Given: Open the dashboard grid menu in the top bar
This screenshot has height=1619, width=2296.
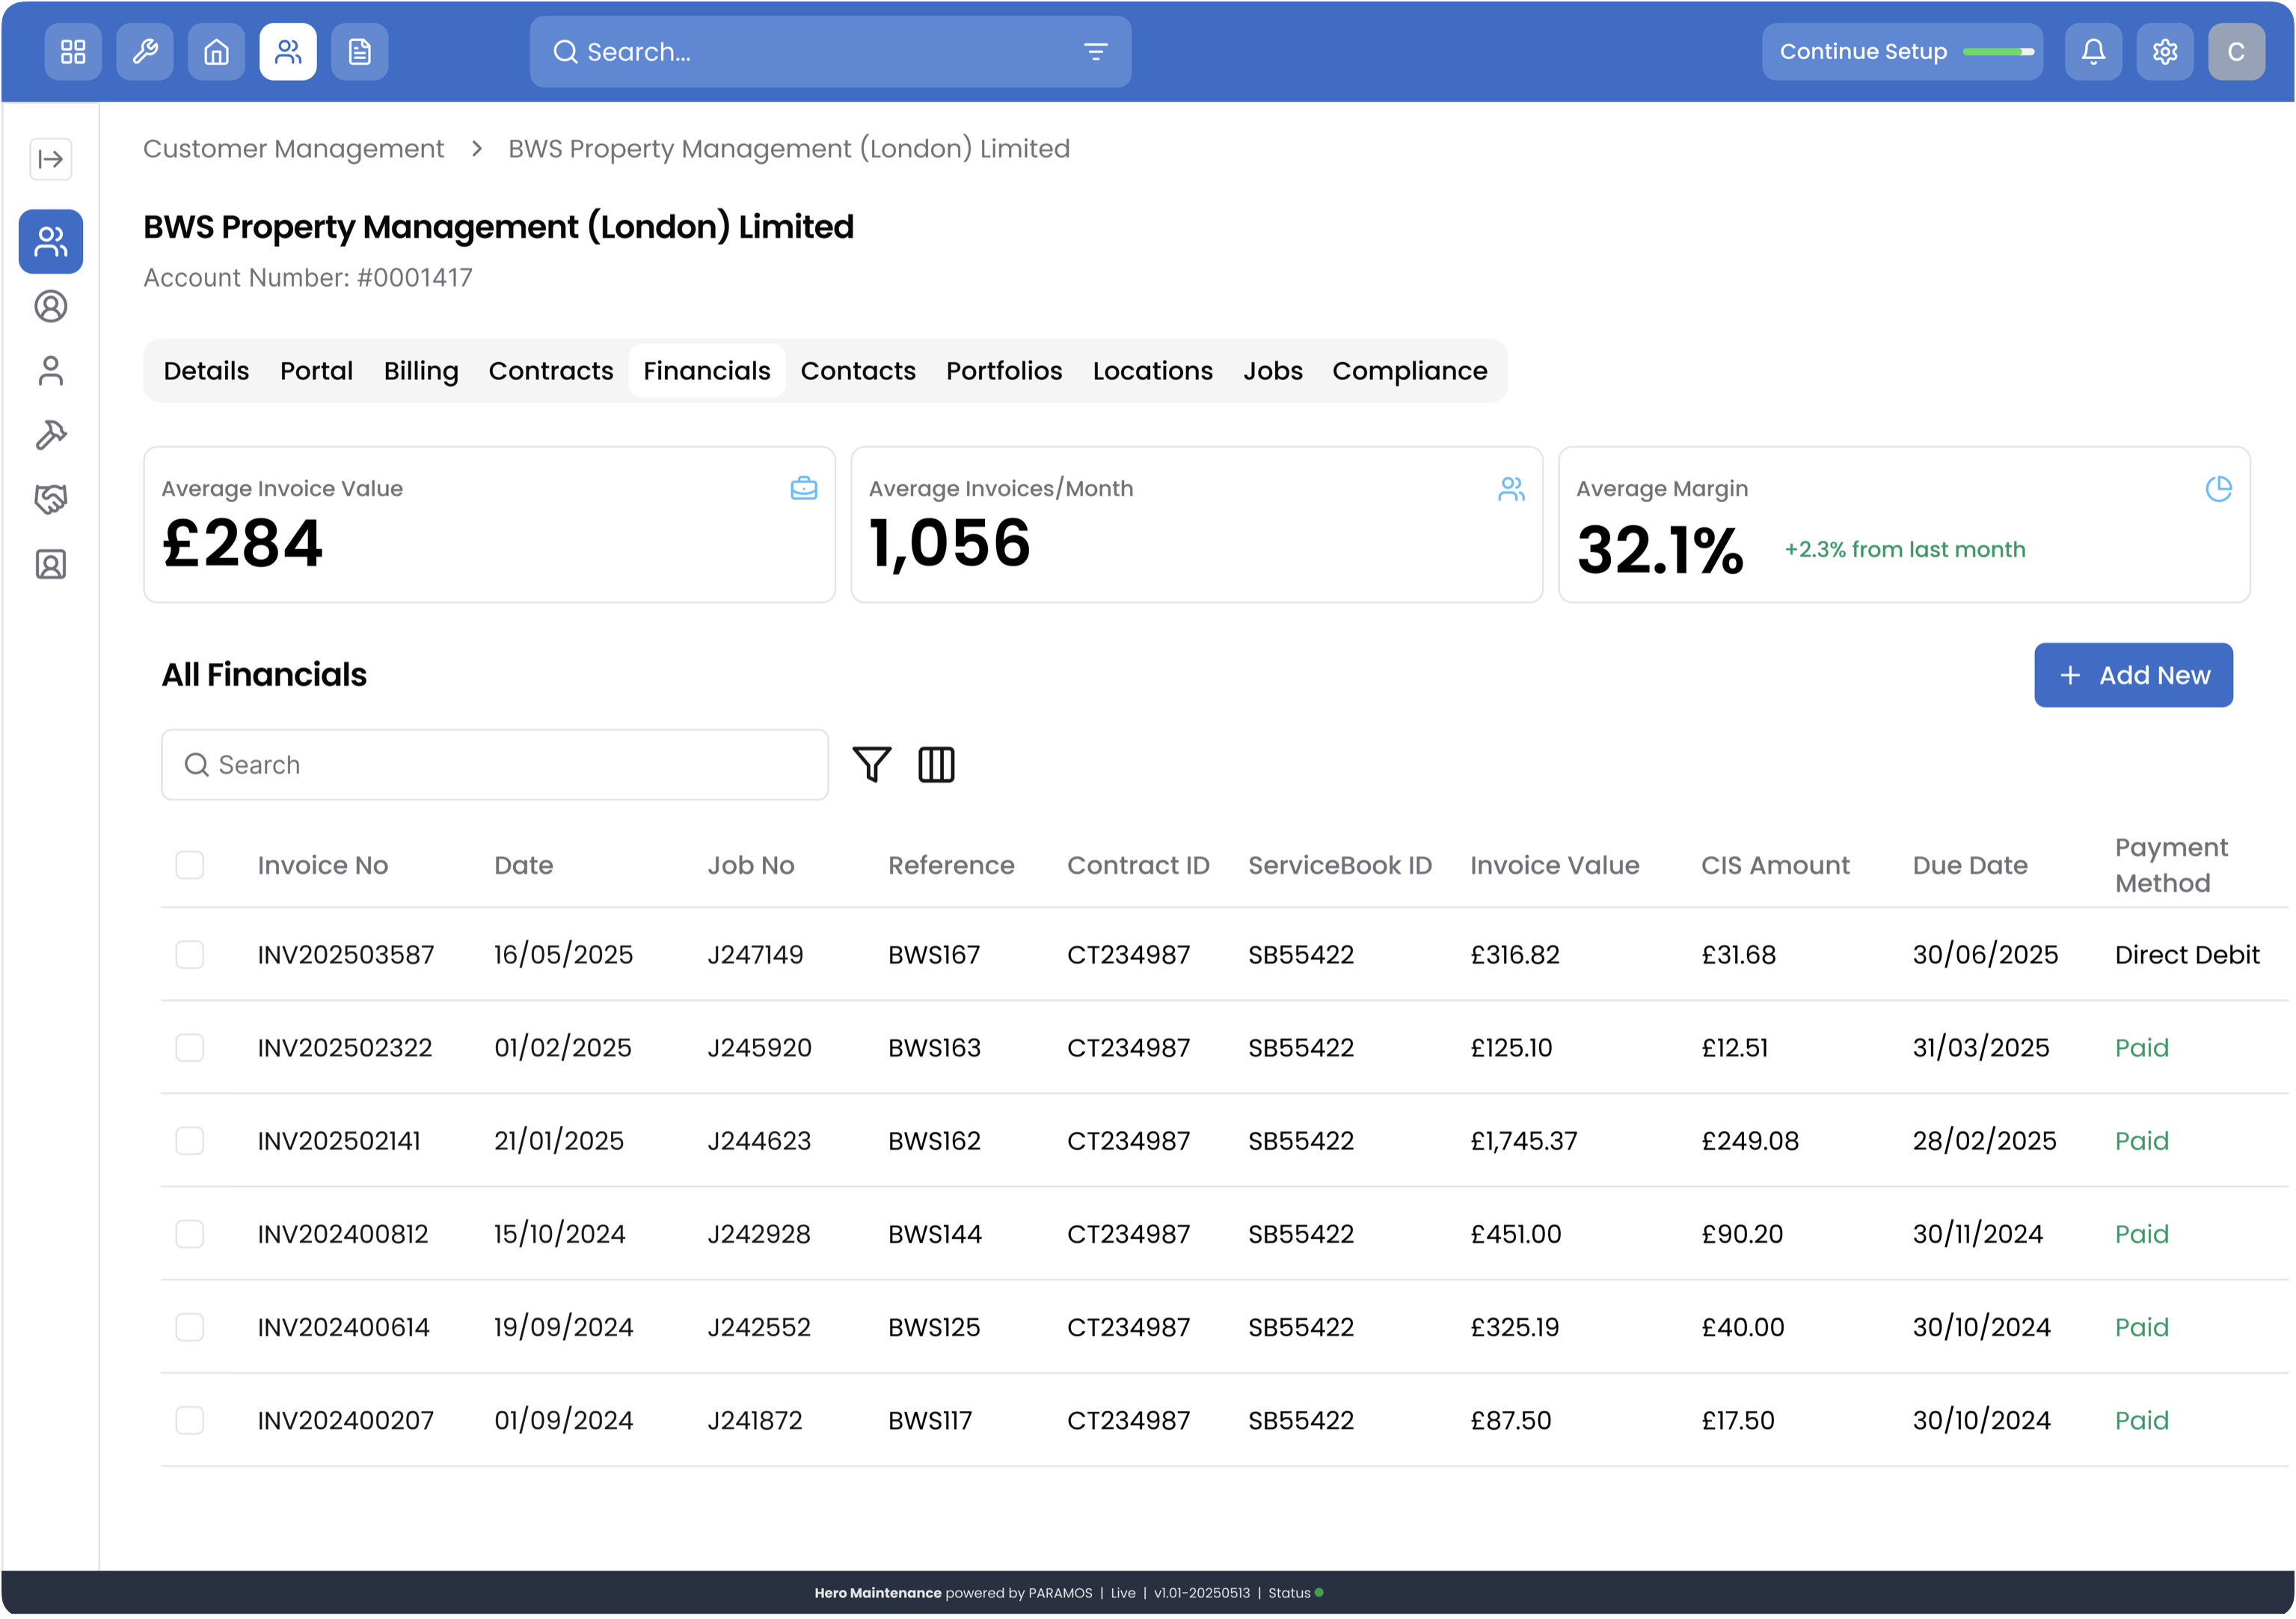Looking at the screenshot, I should coord(72,51).
